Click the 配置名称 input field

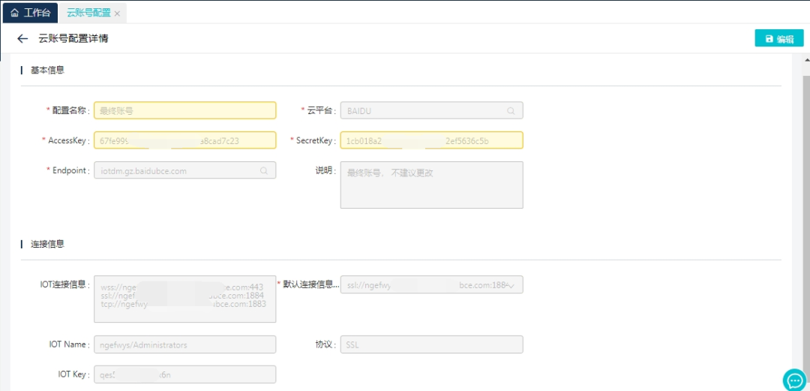[x=184, y=111]
